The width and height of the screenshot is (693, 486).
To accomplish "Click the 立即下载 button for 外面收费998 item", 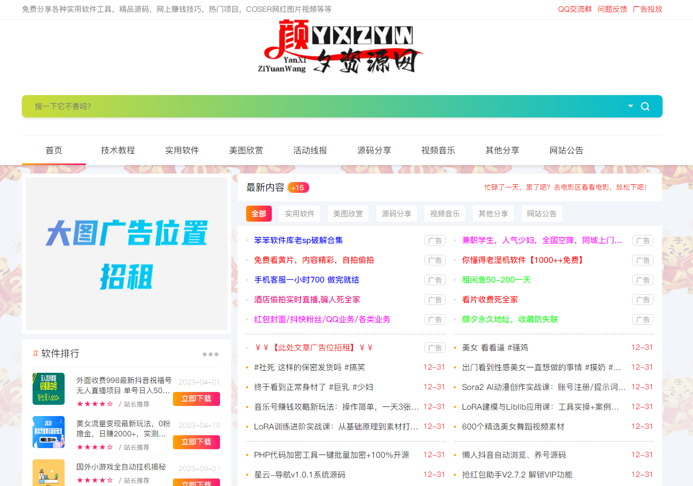I will coord(196,398).
